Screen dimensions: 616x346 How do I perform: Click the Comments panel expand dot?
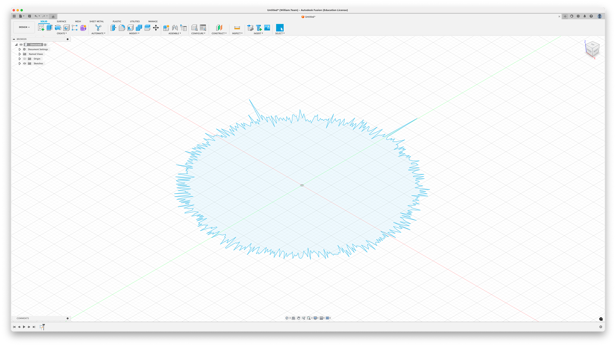(x=68, y=318)
